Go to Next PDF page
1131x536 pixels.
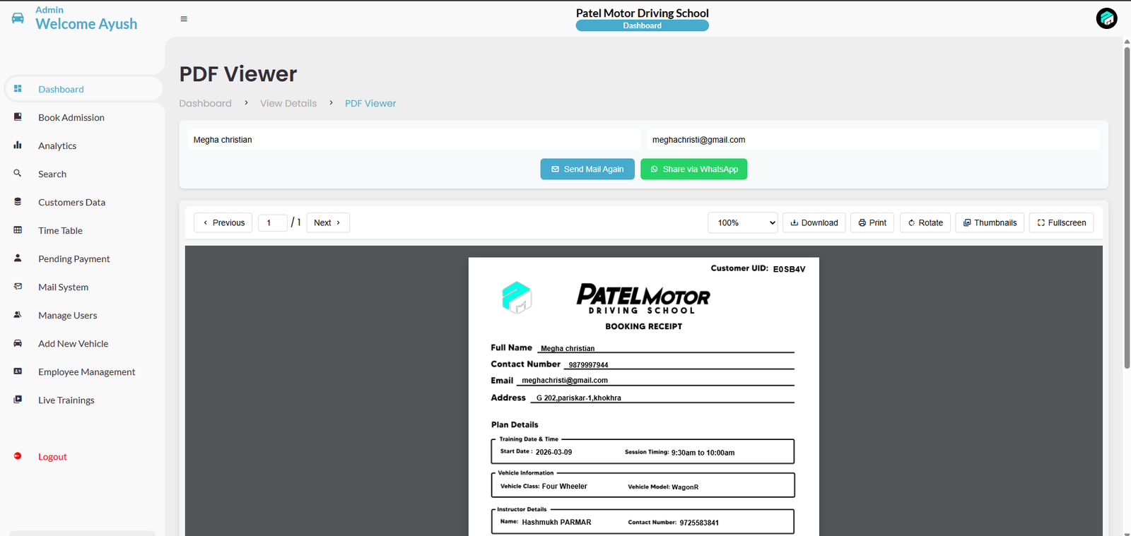click(328, 222)
